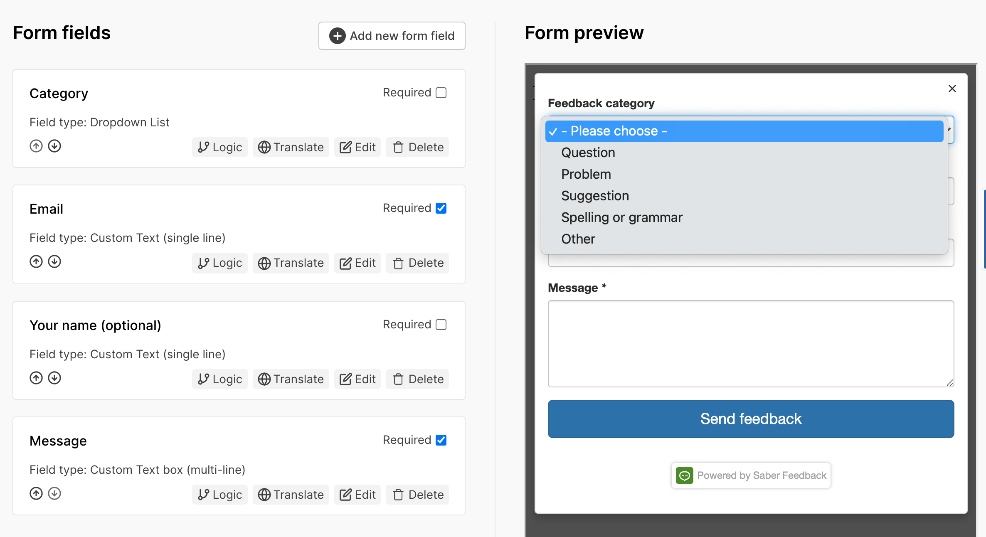Close the feedback form preview
This screenshot has height=537, width=986.
click(x=952, y=89)
